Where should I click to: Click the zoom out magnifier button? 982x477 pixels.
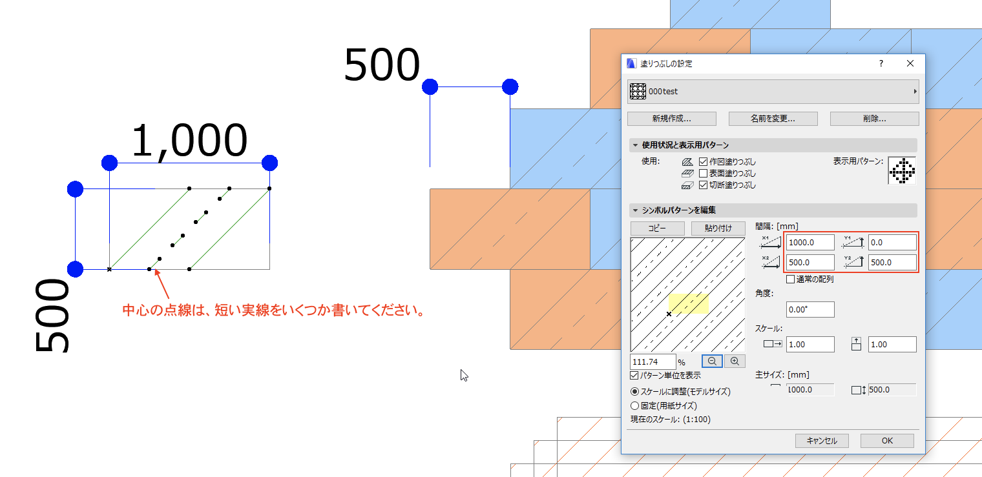click(x=712, y=361)
